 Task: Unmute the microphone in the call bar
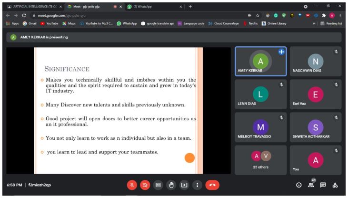[x=132, y=185]
